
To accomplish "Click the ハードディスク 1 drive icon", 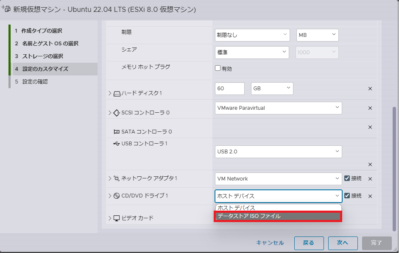I will [117, 93].
